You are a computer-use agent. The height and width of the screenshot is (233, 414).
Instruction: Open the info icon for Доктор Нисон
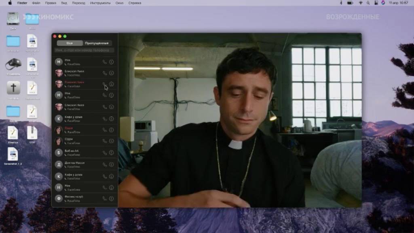111,165
